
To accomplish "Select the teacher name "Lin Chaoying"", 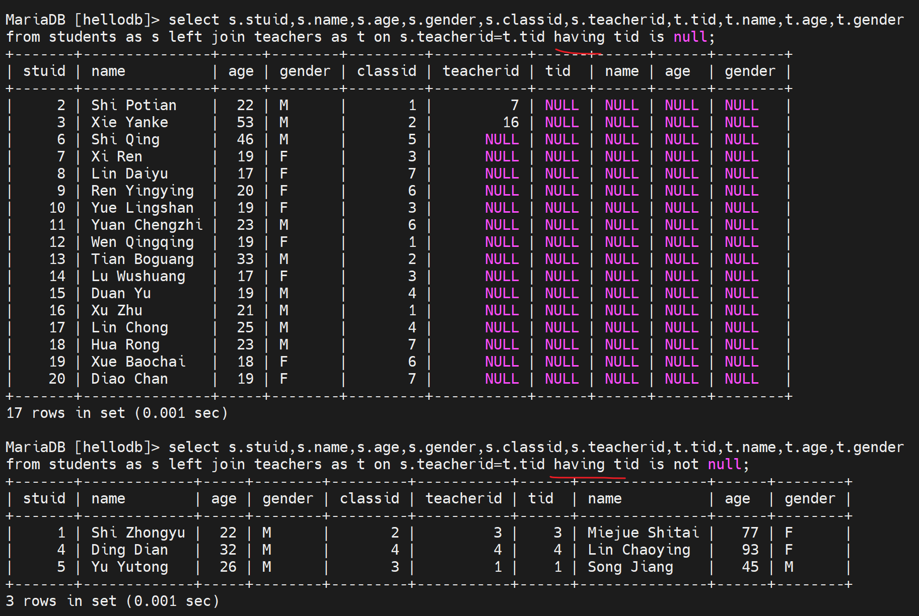I will [639, 550].
